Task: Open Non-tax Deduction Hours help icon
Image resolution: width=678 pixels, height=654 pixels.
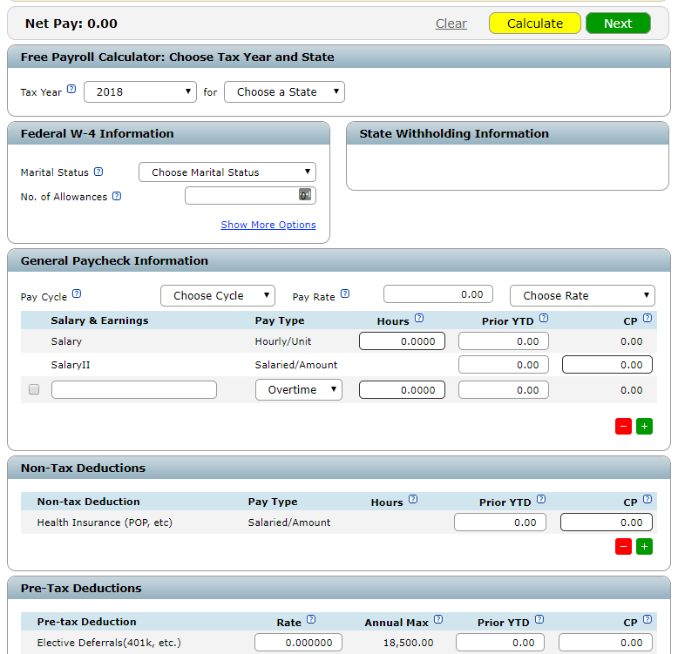Action: coord(413,499)
